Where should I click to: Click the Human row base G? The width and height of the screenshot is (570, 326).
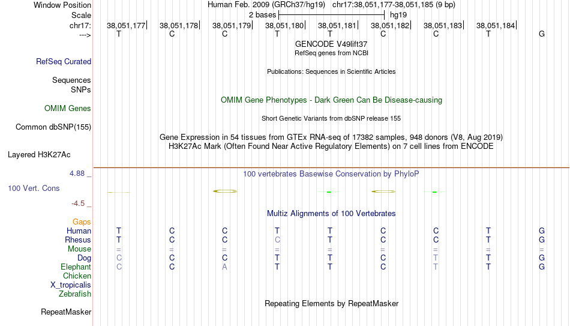click(x=542, y=231)
